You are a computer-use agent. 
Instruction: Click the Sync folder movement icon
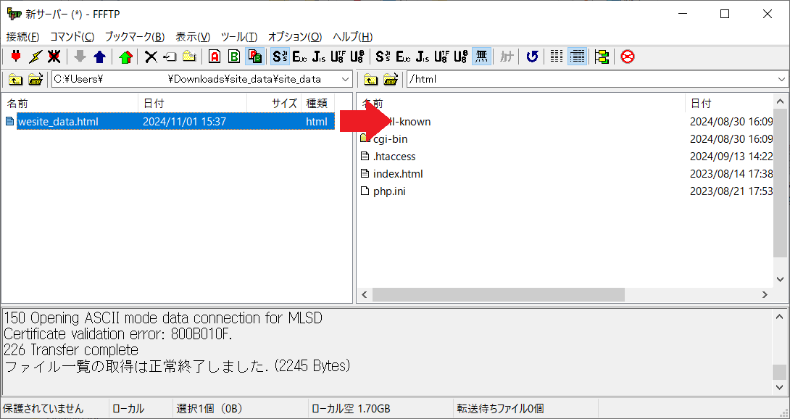pyautogui.click(x=602, y=57)
